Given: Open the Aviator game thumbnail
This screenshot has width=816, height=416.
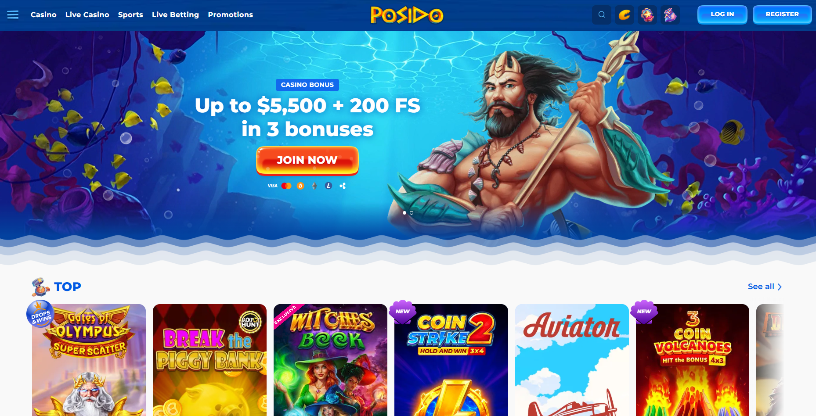Looking at the screenshot, I should [572, 360].
